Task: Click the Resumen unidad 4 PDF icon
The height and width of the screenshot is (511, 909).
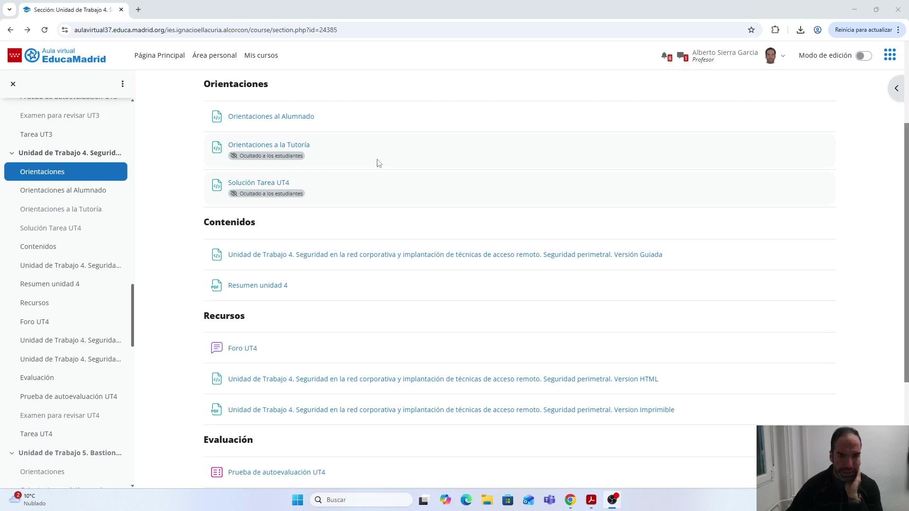Action: point(216,285)
